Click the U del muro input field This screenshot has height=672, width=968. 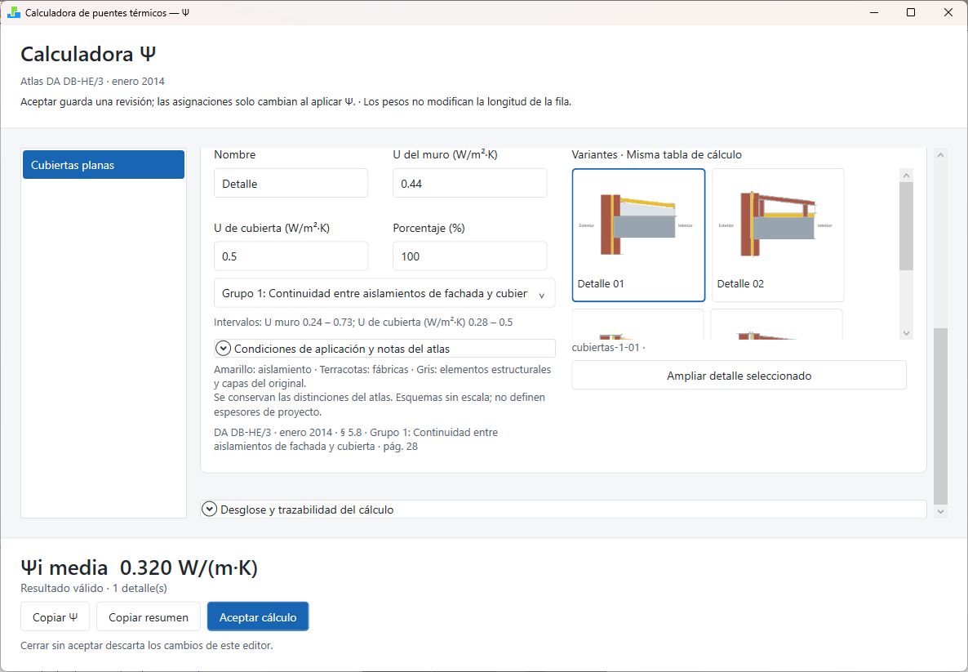click(x=470, y=184)
